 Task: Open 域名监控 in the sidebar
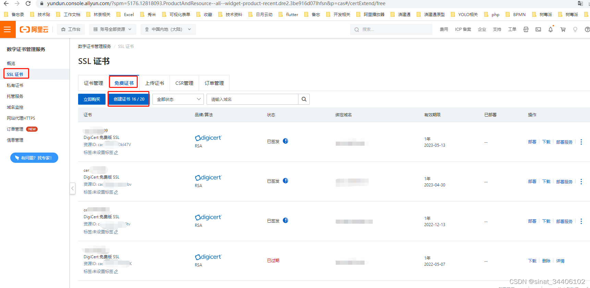coord(15,107)
